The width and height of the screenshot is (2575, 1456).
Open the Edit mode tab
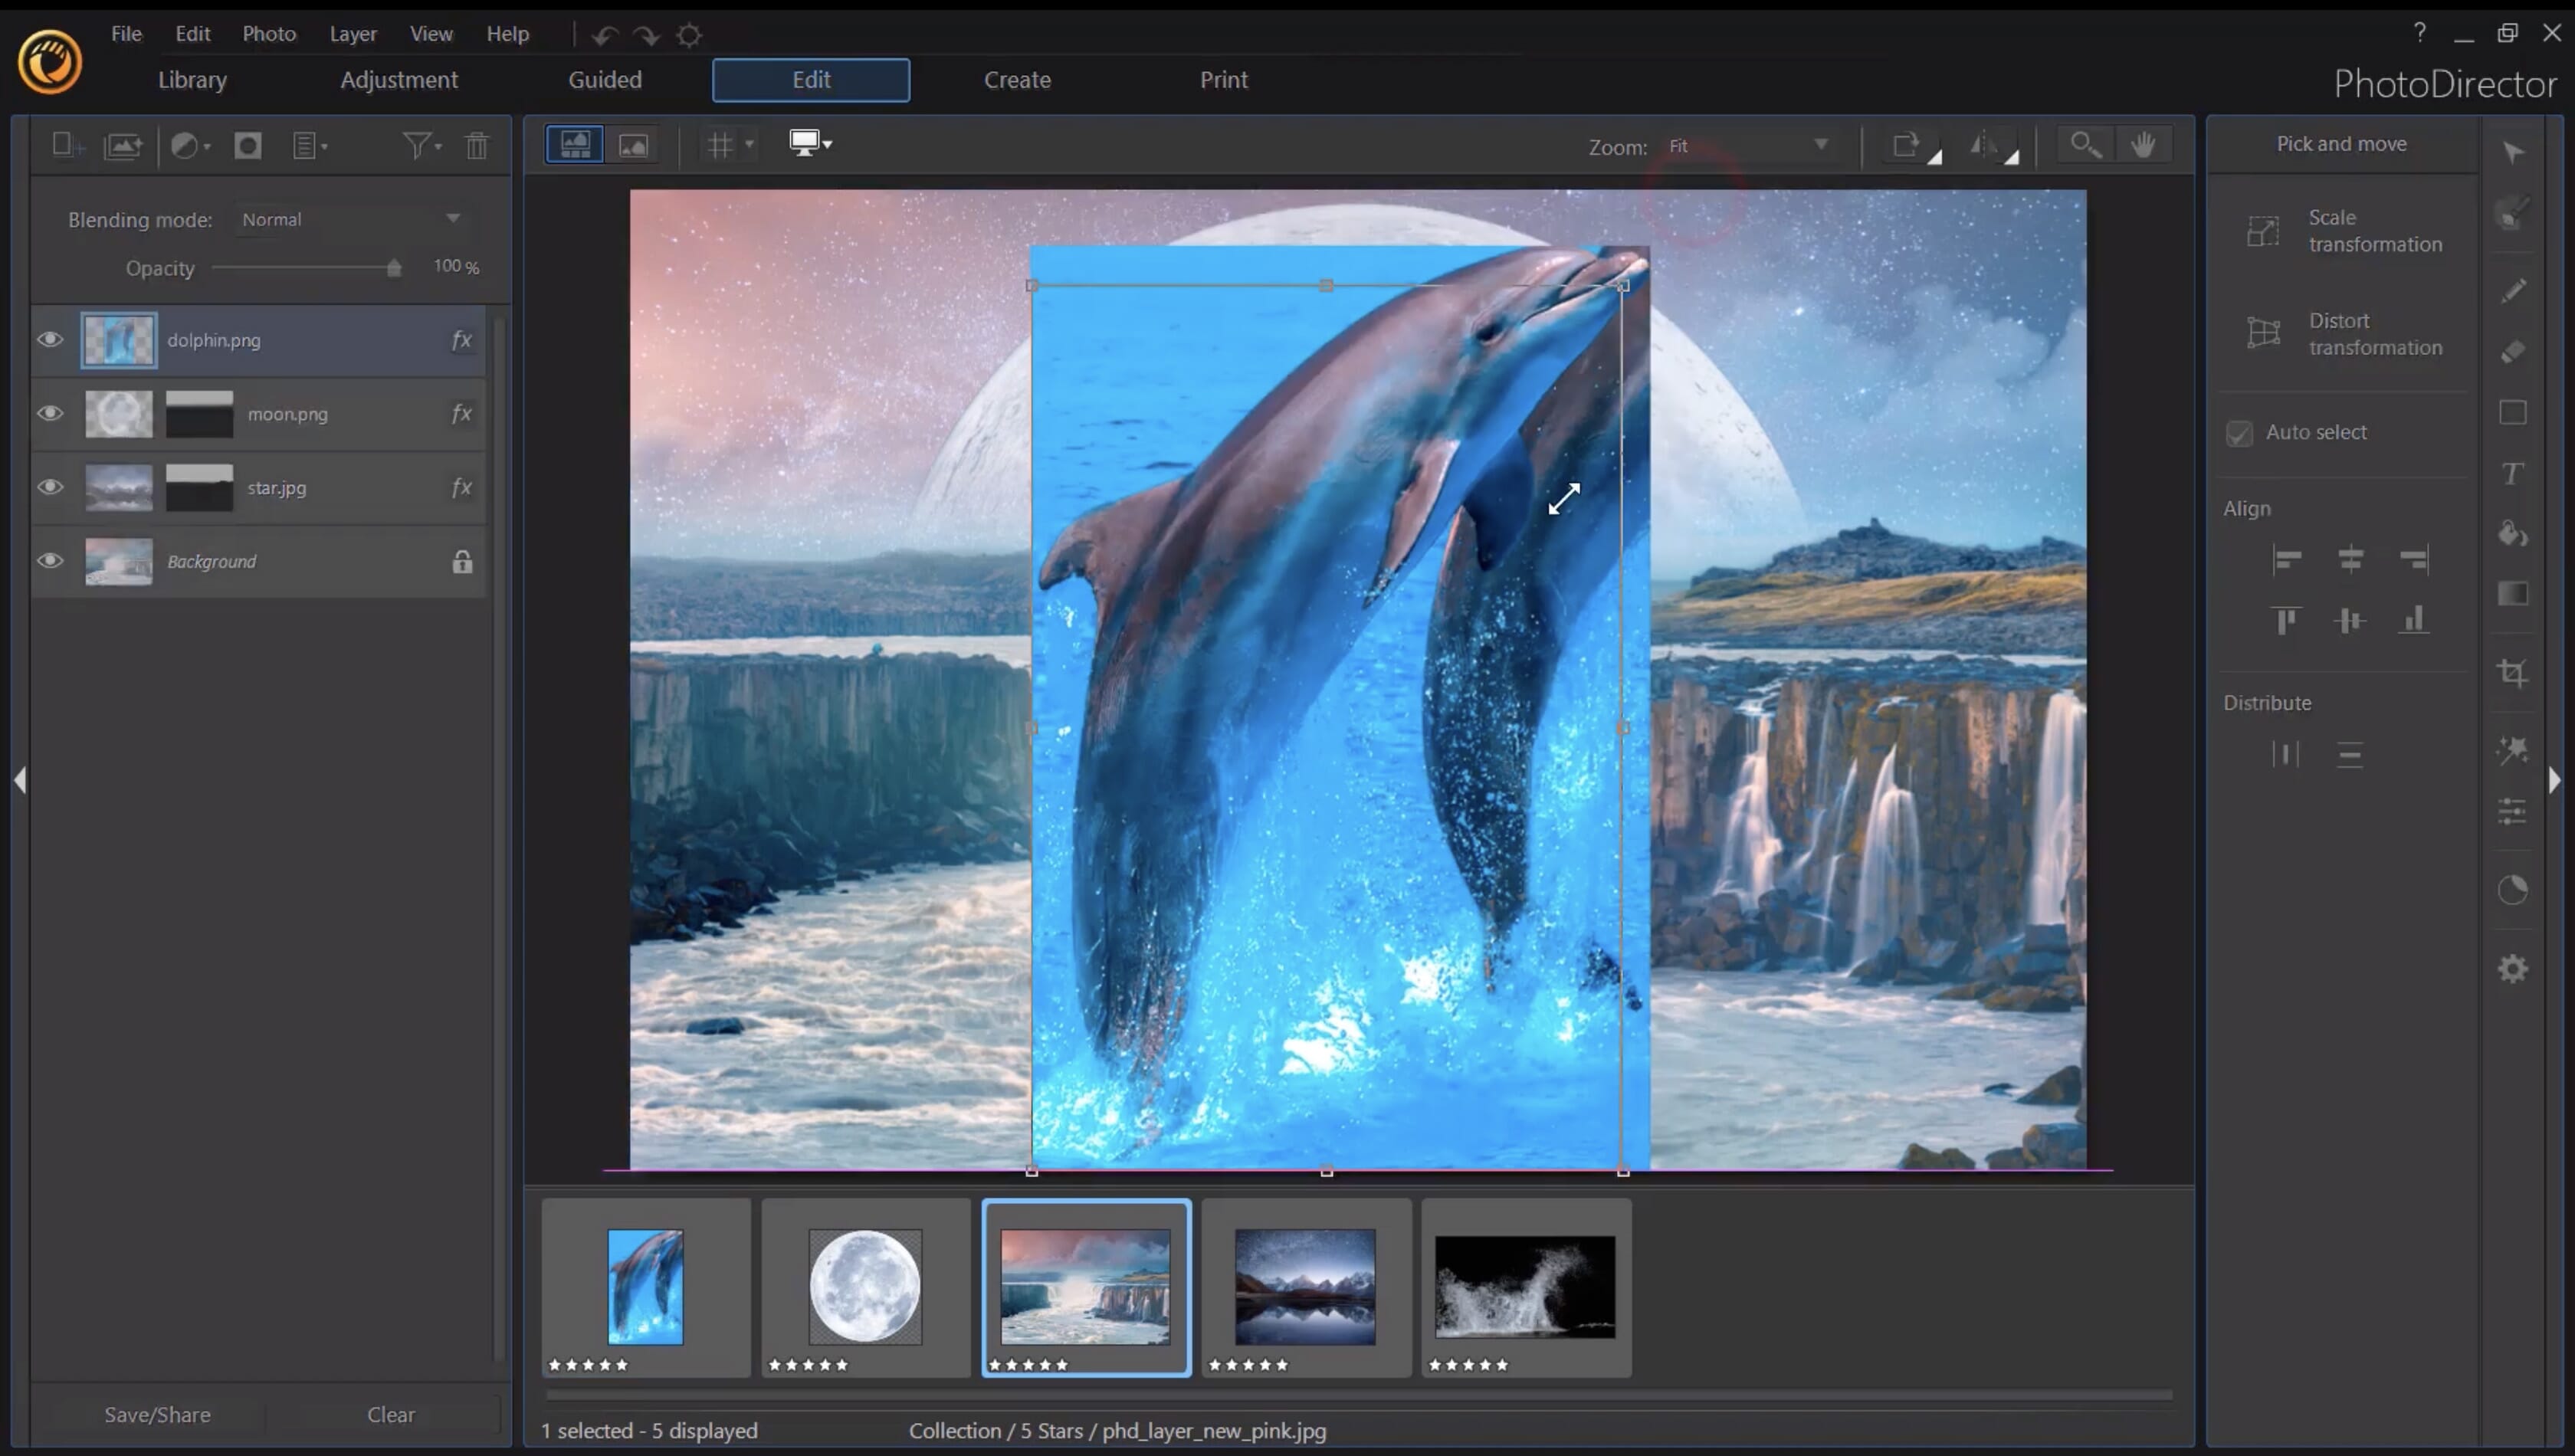(x=810, y=78)
